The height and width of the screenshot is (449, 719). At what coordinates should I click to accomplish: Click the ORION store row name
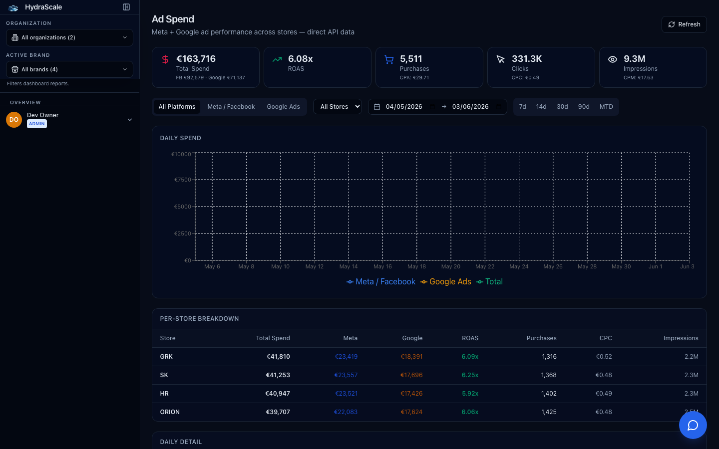click(170, 412)
